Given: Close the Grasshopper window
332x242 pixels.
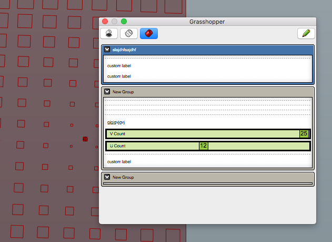Looking at the screenshot, I should coord(105,22).
